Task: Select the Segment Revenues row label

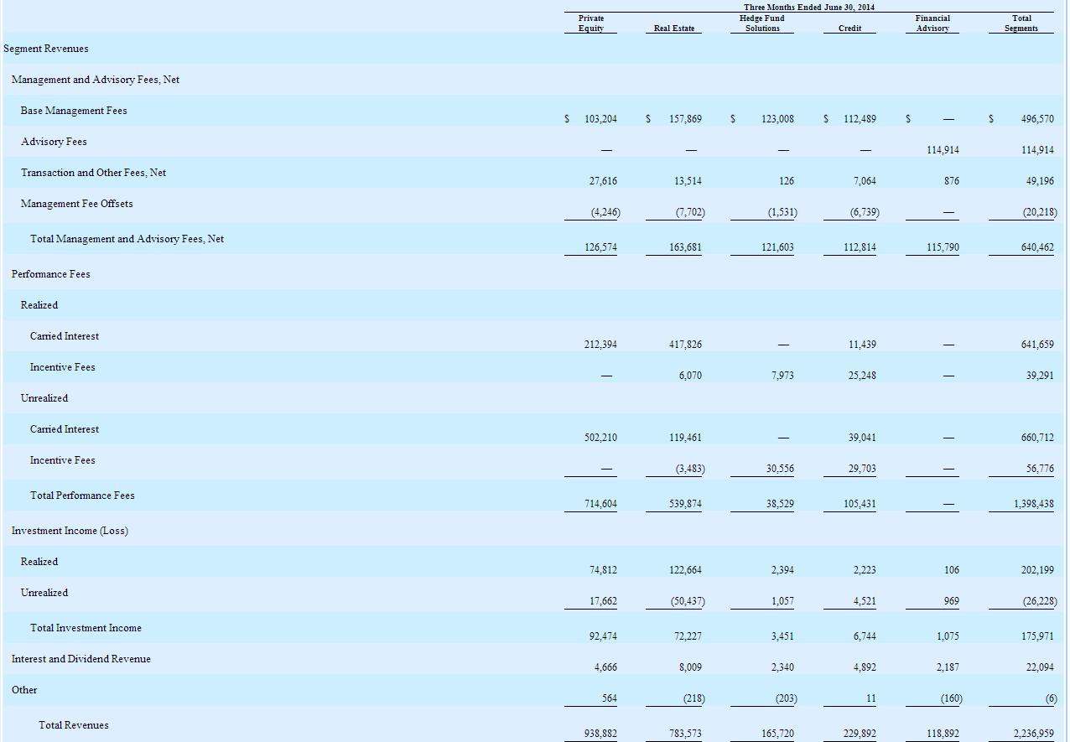Action: pyautogui.click(x=48, y=48)
